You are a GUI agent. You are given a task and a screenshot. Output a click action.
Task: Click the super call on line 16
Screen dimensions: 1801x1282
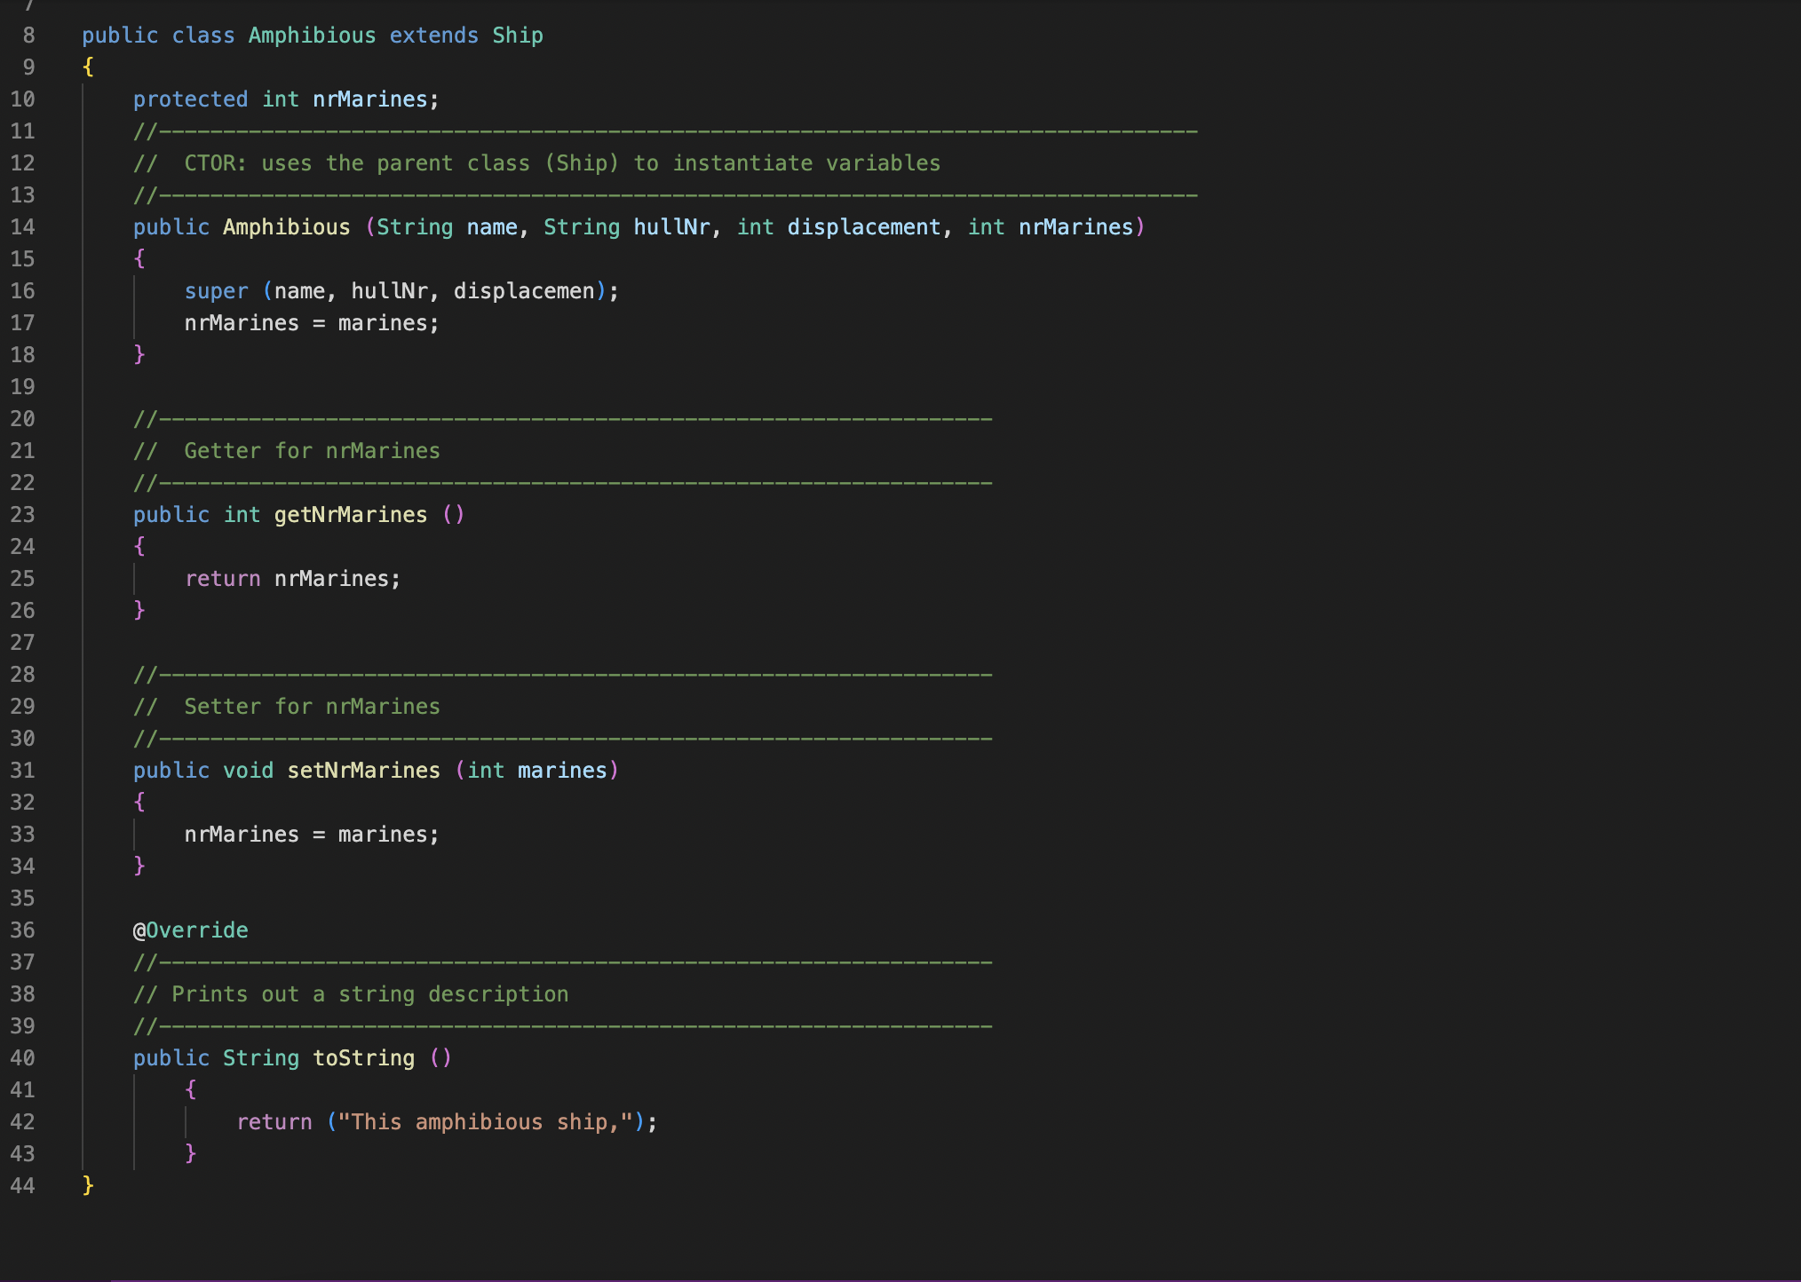217,291
